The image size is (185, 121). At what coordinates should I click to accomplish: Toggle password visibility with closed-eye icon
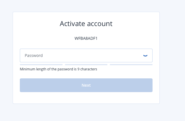[145, 55]
